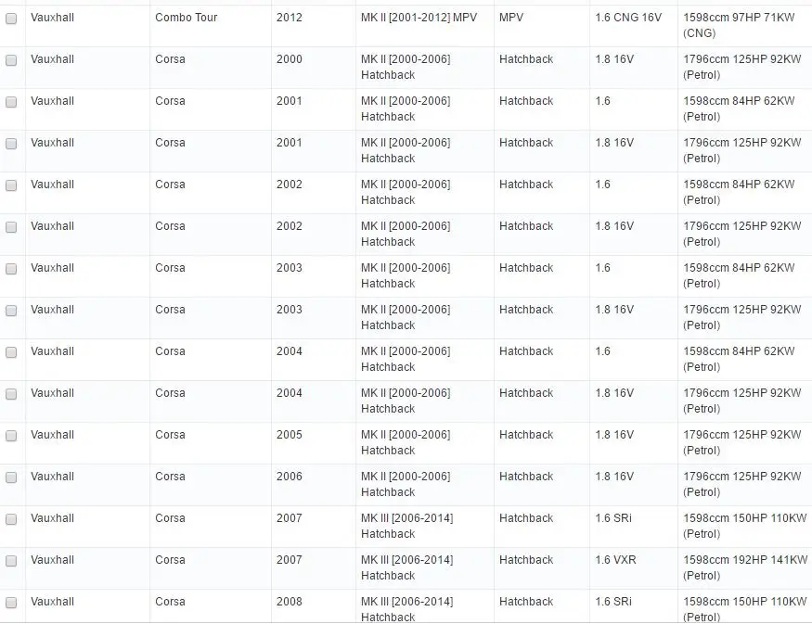Check the box for Corsa 1.6 VXR
This screenshot has height=624, width=812.
pos(11,561)
